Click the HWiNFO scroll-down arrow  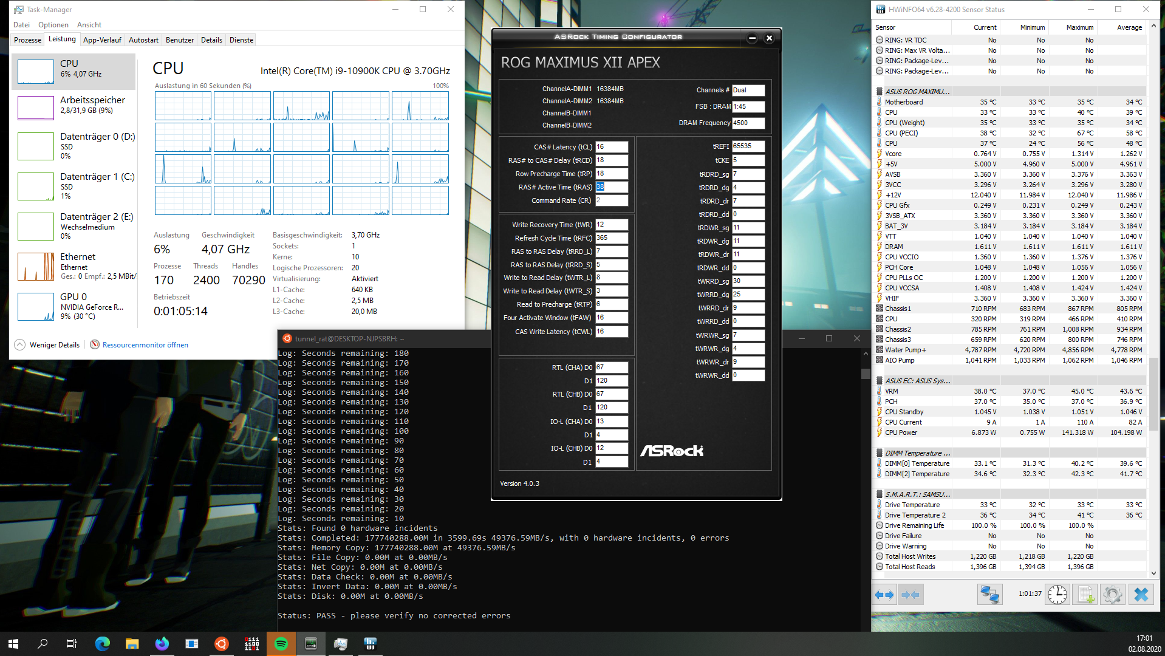click(1153, 573)
